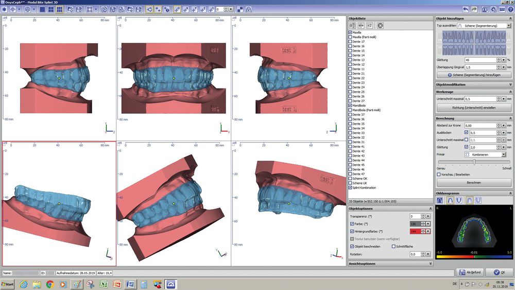Click Schiene (Segmentierung) hinzufügen button
515x290 pixels.
474,75
